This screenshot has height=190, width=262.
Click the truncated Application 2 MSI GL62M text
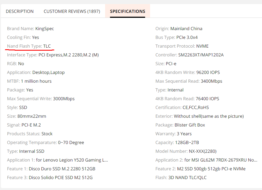click(x=221, y=160)
